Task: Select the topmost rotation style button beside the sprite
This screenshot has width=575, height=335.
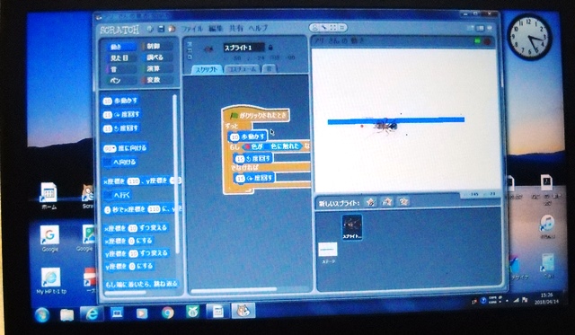Action: point(190,44)
